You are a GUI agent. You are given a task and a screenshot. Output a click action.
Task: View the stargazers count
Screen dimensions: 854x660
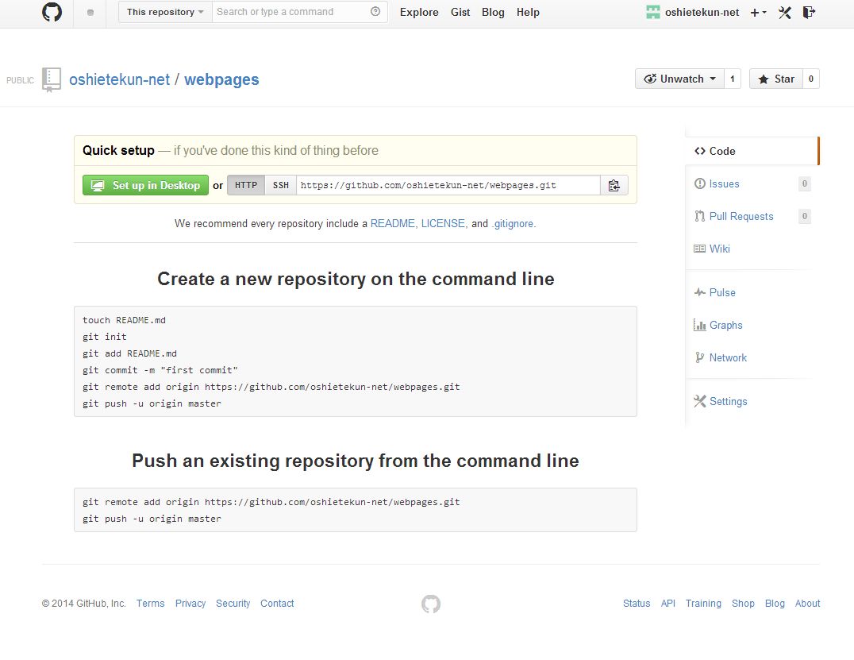(x=811, y=79)
